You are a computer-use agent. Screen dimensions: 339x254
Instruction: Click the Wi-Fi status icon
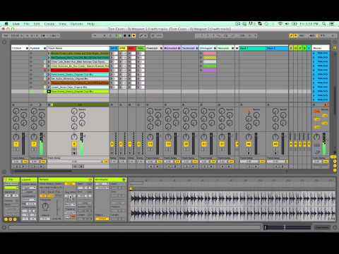click(x=280, y=24)
